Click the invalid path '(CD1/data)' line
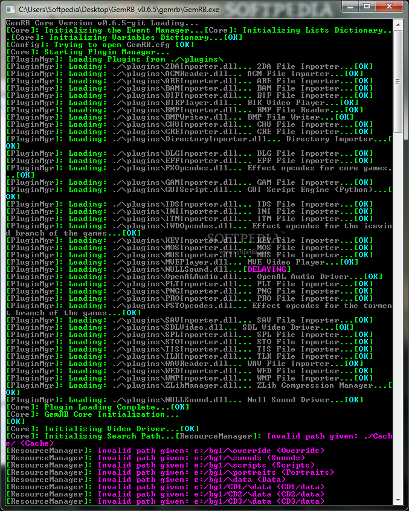Viewport: 409px width, 511px height. pos(165,487)
